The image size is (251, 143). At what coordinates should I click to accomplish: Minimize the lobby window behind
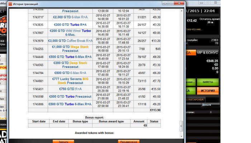point(202,3)
